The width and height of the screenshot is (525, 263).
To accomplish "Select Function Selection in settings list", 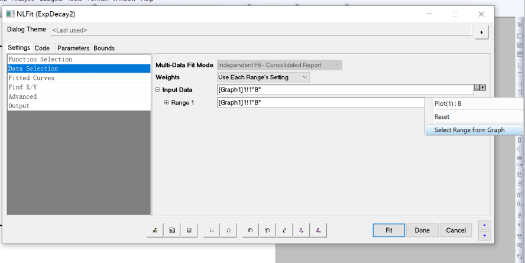I will [40, 60].
